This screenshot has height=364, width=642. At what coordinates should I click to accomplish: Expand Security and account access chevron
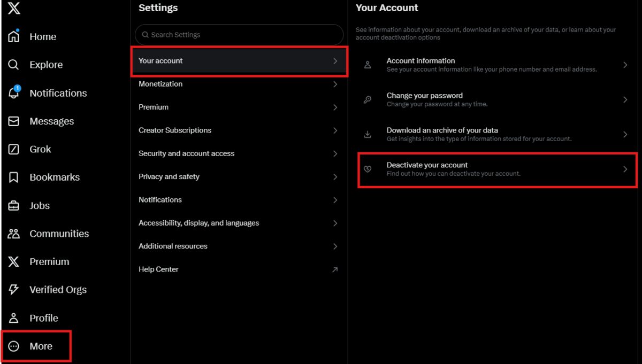[335, 153]
